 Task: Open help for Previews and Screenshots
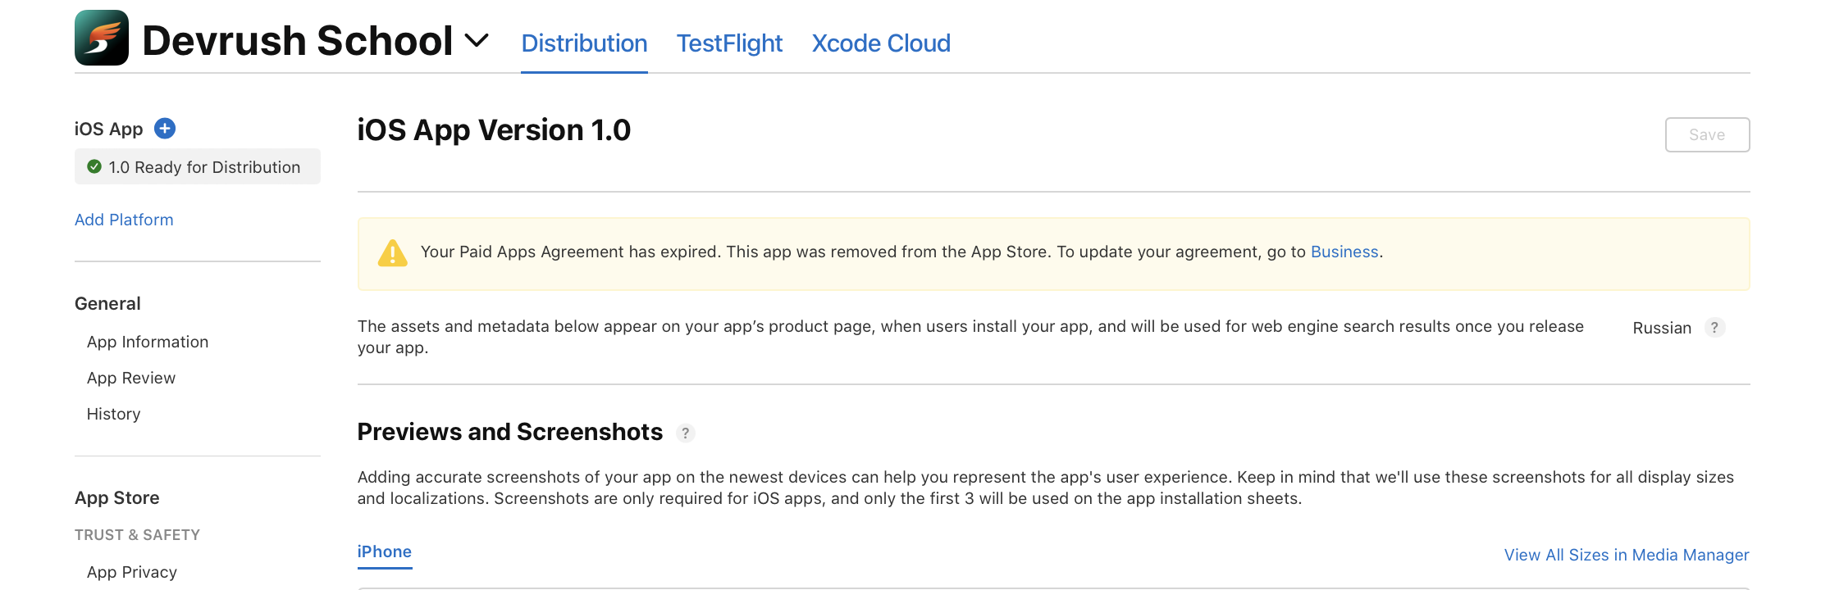tap(686, 433)
